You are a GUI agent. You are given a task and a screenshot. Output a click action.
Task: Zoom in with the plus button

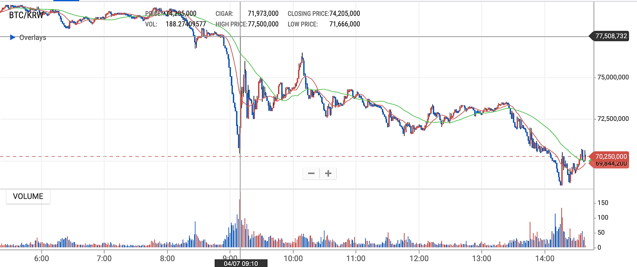(328, 173)
